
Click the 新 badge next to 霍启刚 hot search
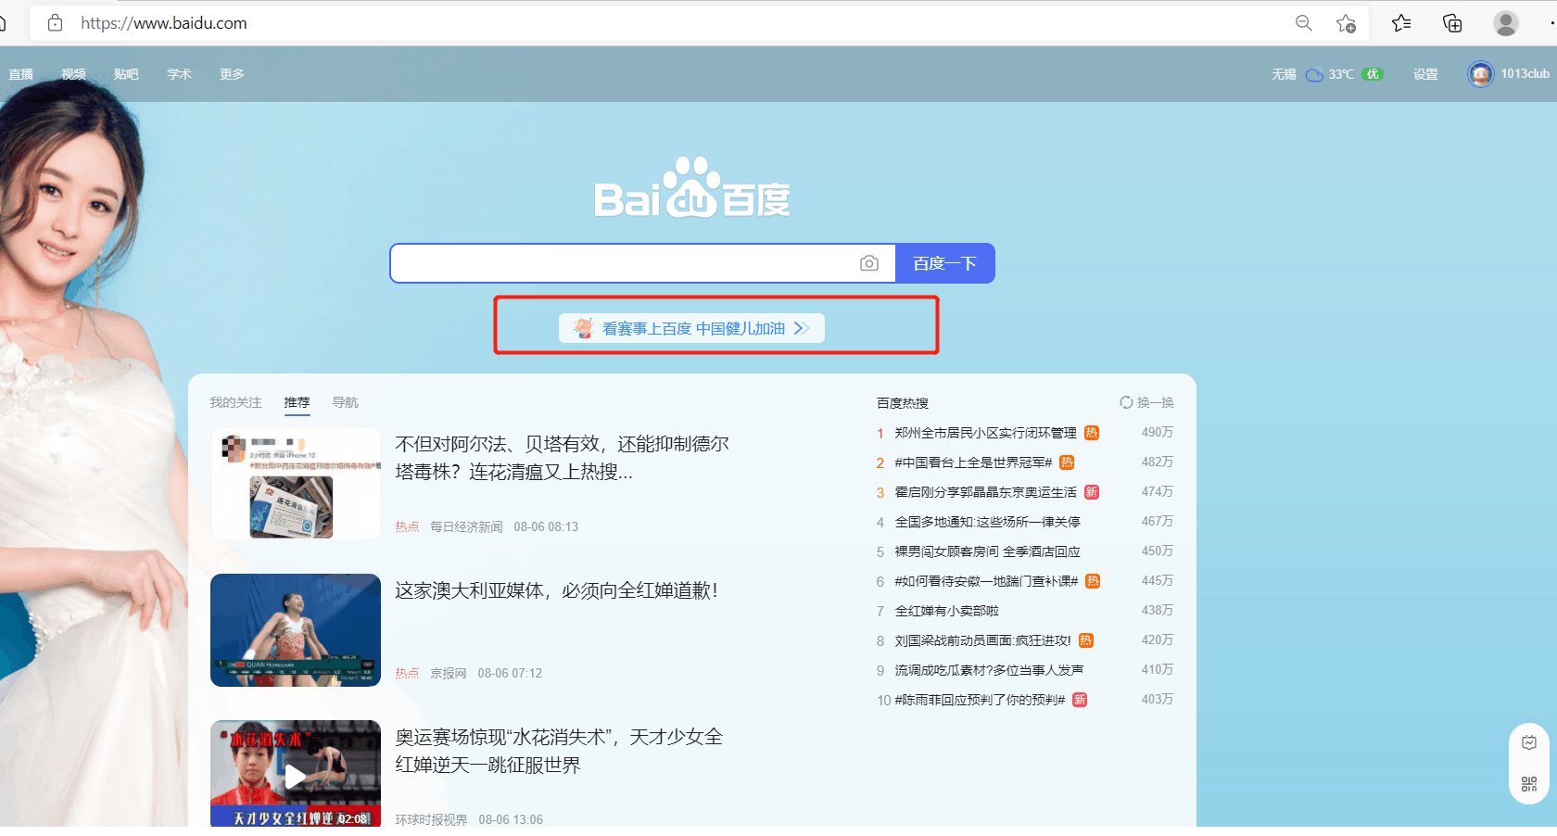(1092, 492)
